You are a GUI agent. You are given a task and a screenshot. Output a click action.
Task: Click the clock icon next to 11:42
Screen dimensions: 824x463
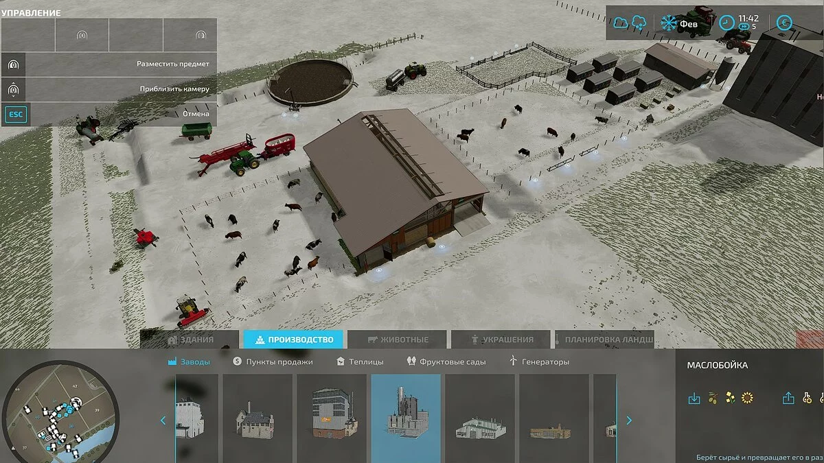pos(726,23)
